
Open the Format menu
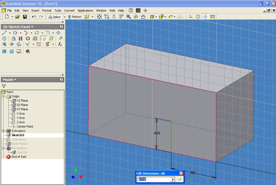tap(47, 11)
